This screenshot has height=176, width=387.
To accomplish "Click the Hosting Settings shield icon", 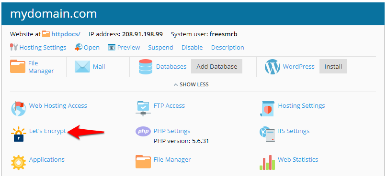I will coord(267,108).
